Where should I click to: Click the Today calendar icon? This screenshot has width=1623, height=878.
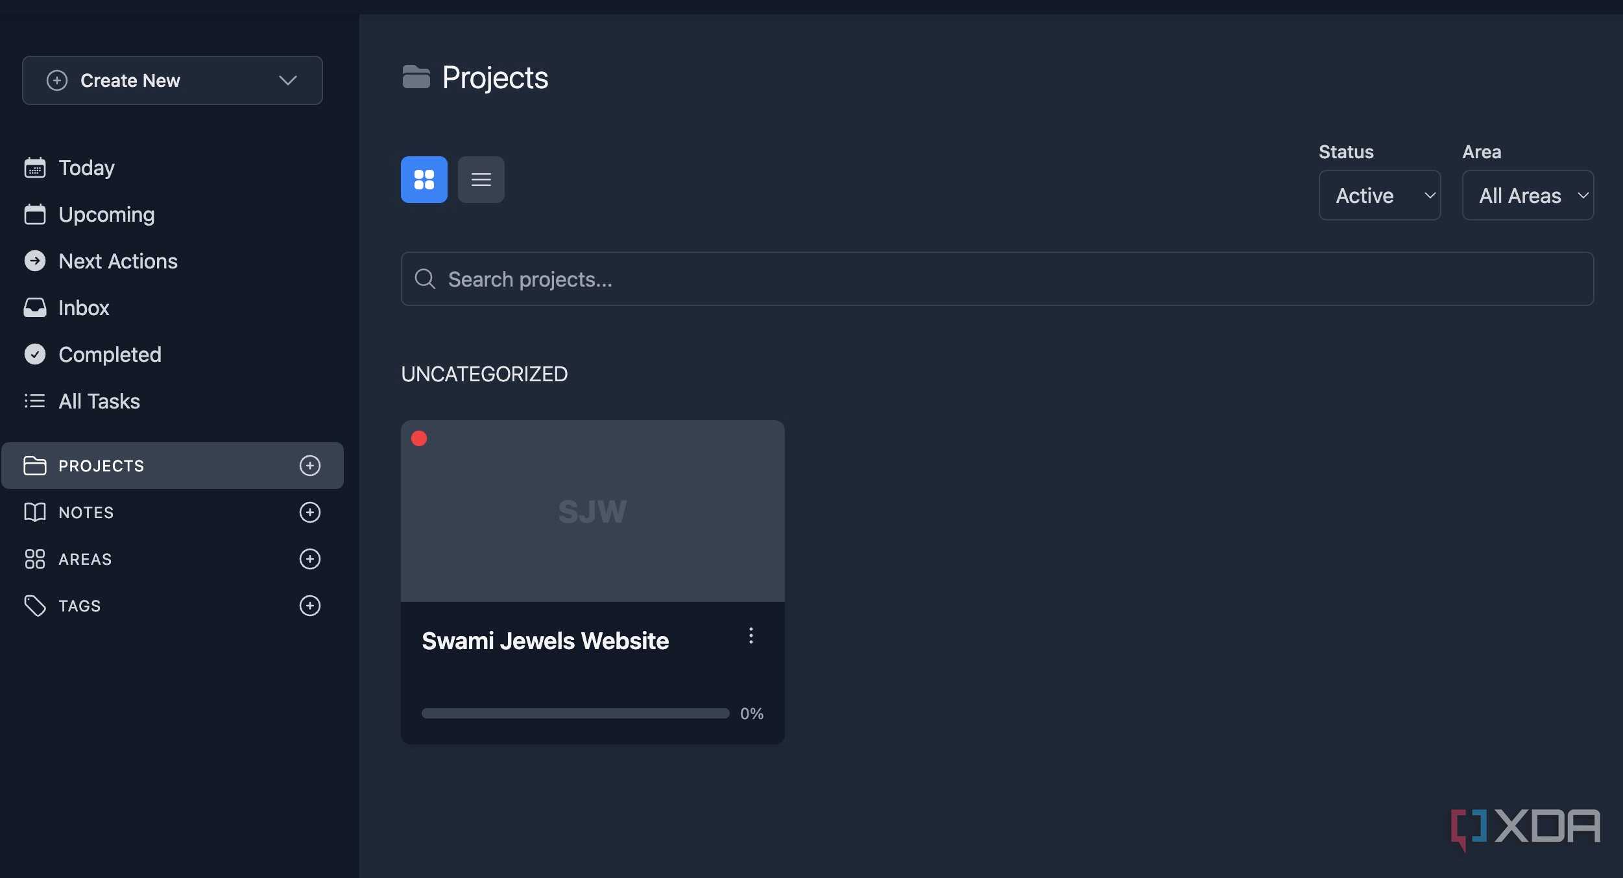point(35,168)
